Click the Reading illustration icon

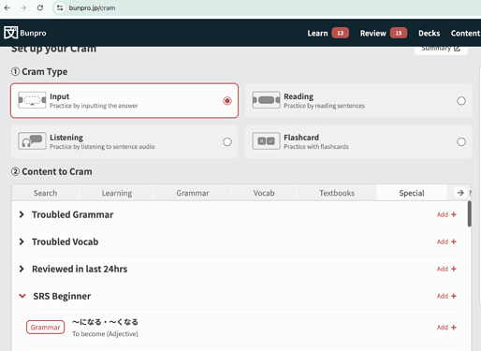[266, 100]
